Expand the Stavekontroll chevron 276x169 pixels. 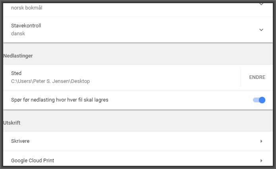tap(261, 30)
